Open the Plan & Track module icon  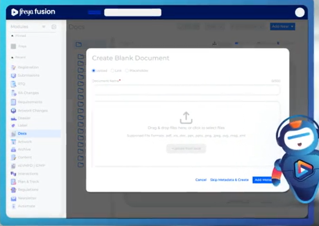[13, 182]
